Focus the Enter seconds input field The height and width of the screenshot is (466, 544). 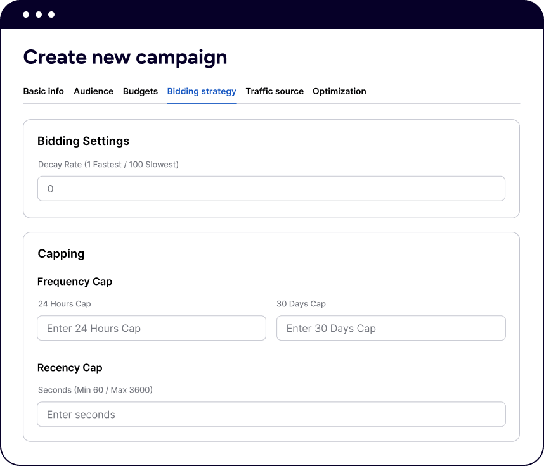pyautogui.click(x=271, y=414)
